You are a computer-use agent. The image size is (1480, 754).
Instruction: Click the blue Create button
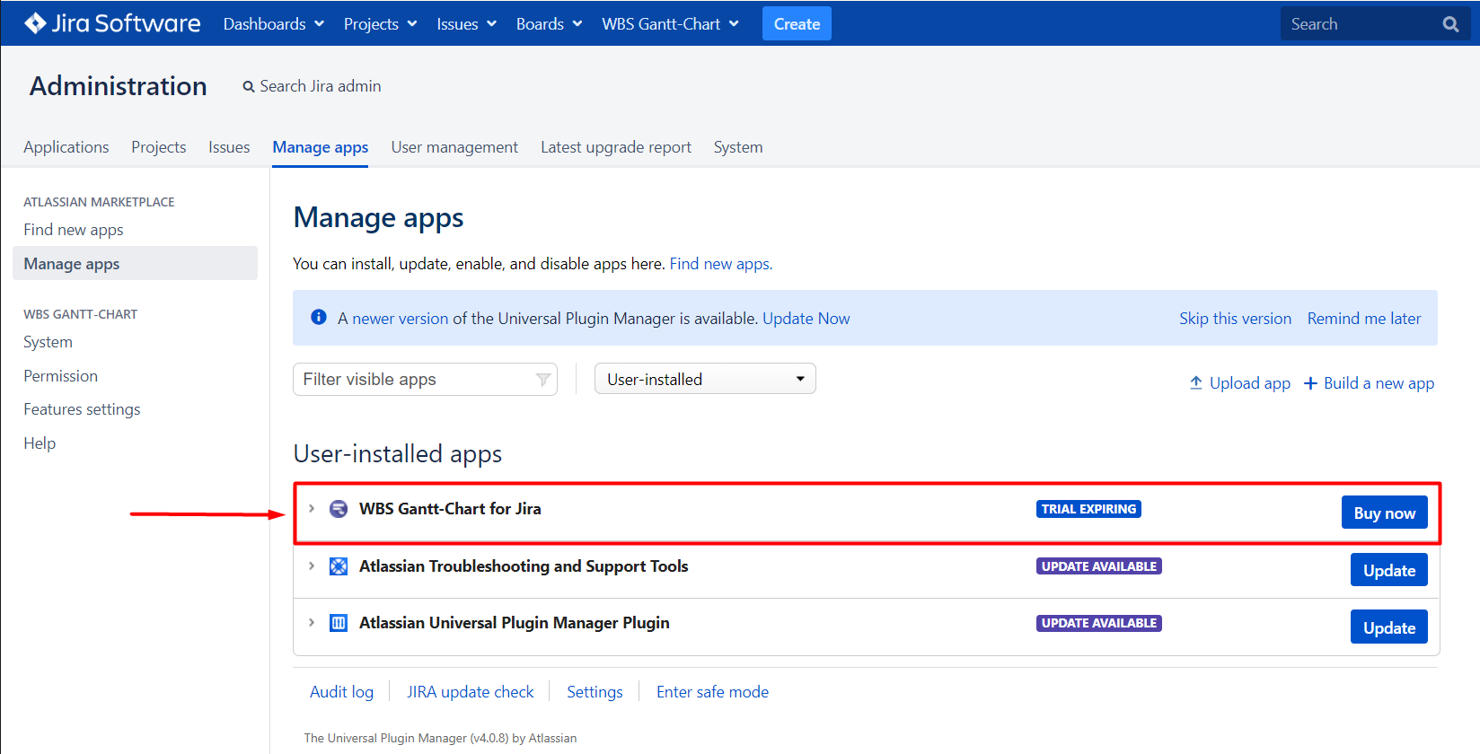(797, 24)
